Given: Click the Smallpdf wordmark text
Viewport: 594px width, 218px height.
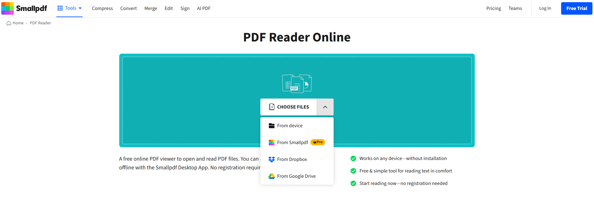Looking at the screenshot, I should 32,8.
